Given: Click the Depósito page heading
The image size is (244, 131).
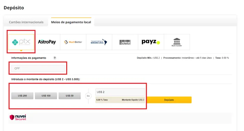Looking at the screenshot, I should pos(14,8).
